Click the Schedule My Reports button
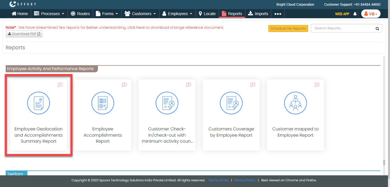The width and height of the screenshot is (390, 187). pos(288,28)
